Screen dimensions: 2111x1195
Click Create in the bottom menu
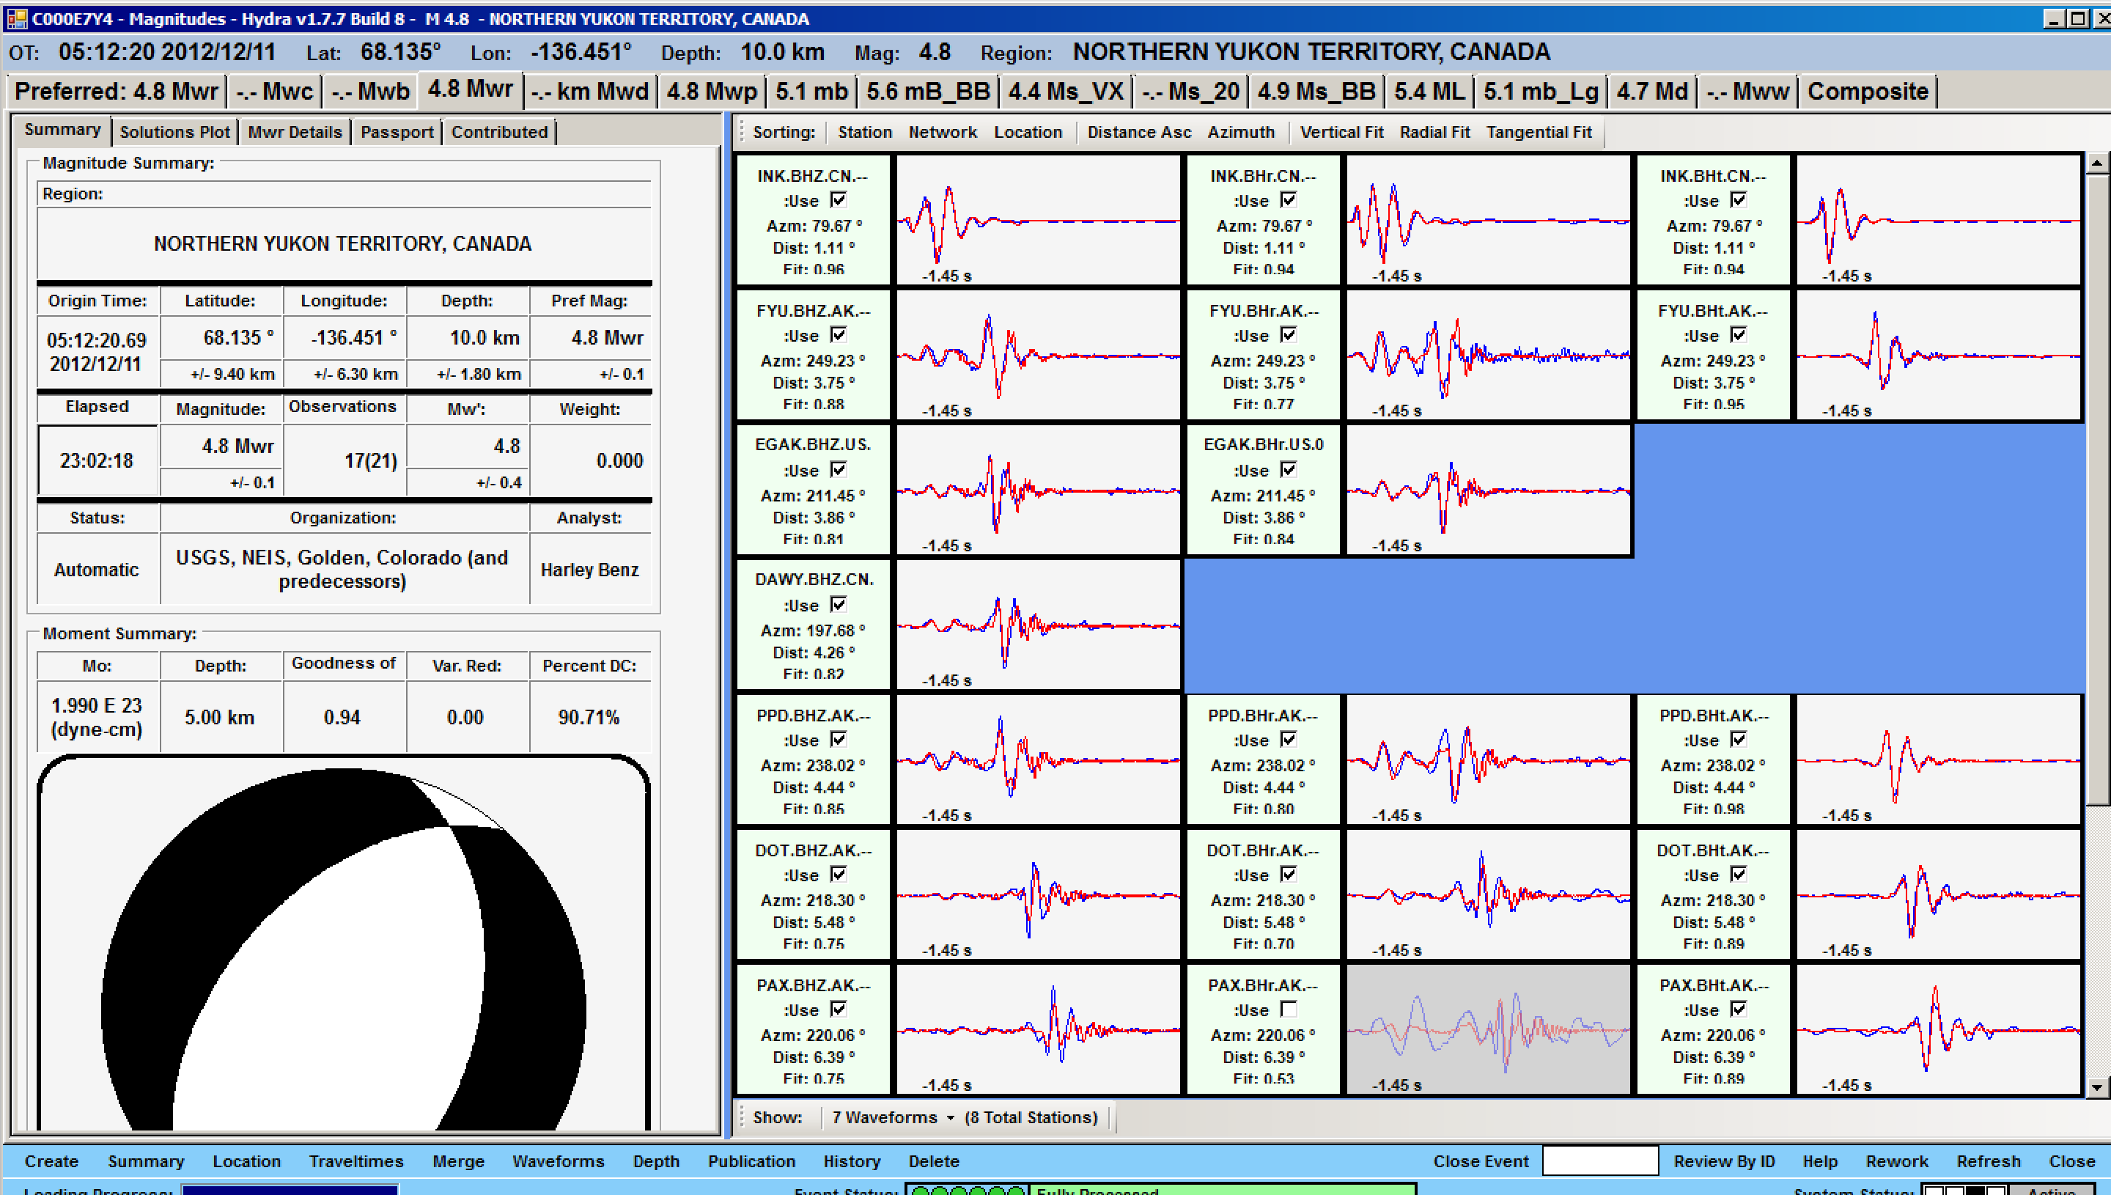tap(51, 1161)
